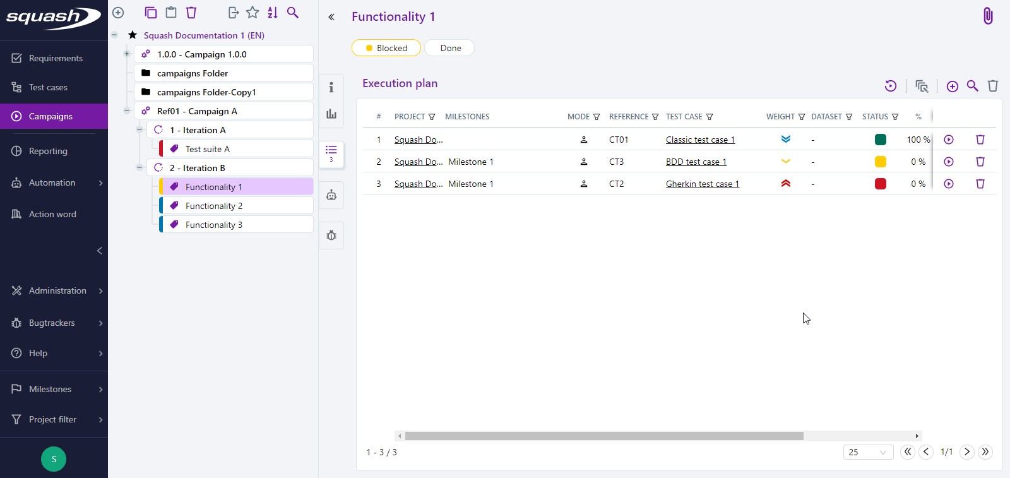The image size is (1010, 478).
Task: Toggle the STATUS column filter
Action: [895, 117]
